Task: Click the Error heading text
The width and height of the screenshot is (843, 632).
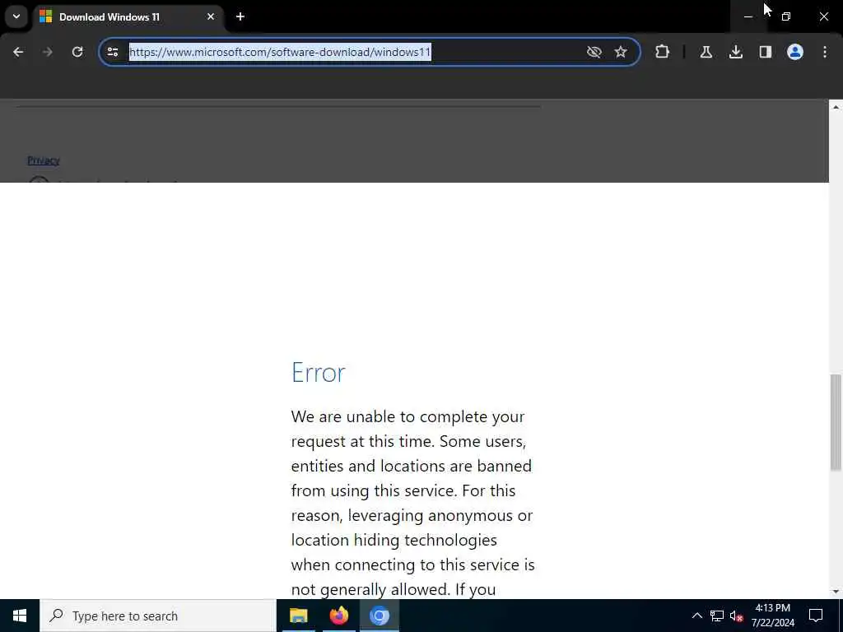Action: point(319,373)
